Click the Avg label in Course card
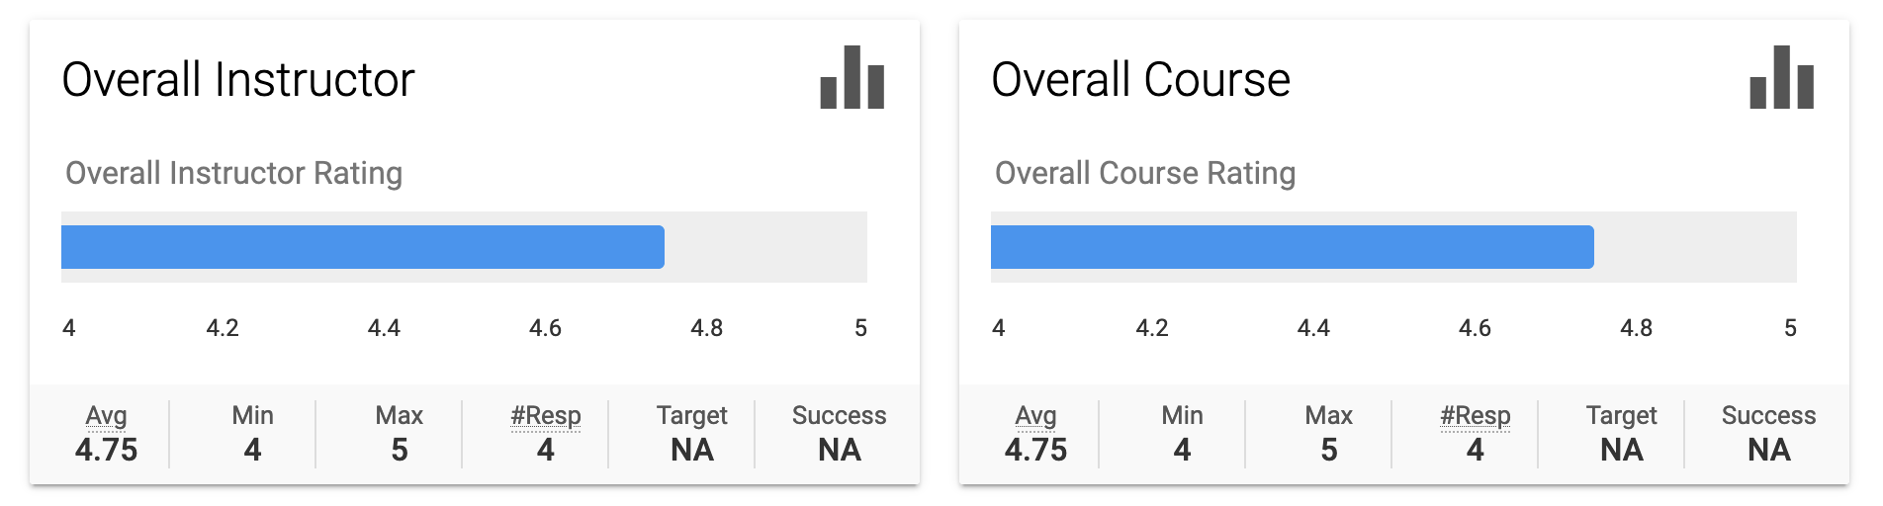 (1035, 416)
